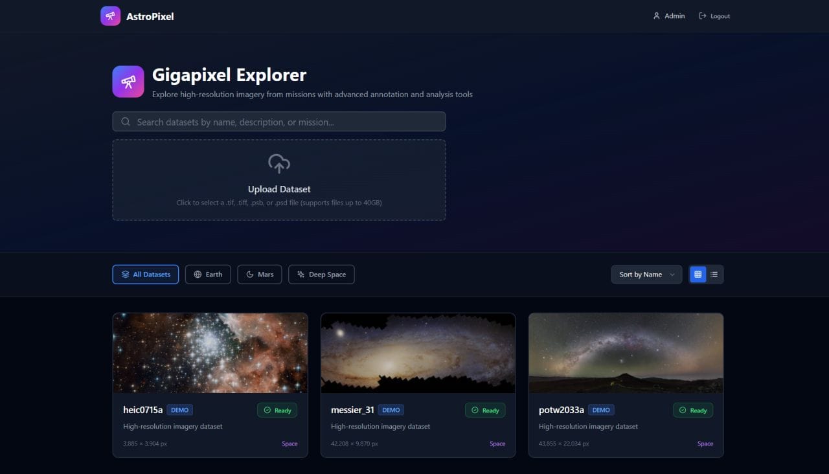Switch to grid view
829x474 pixels.
click(698, 275)
